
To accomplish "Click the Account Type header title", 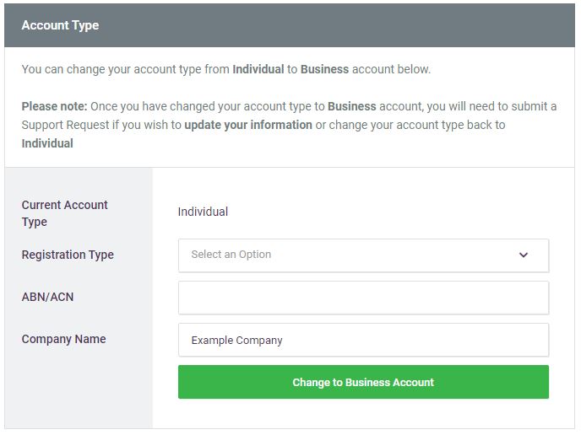I will point(60,25).
